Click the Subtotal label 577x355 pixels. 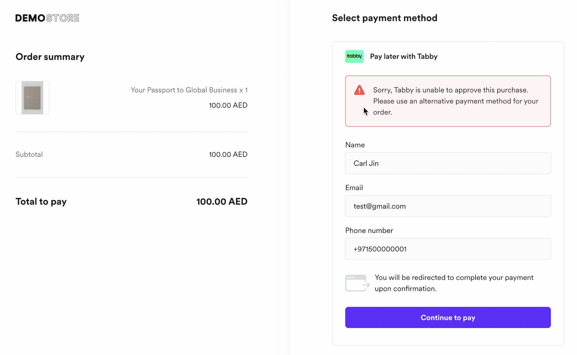(29, 154)
